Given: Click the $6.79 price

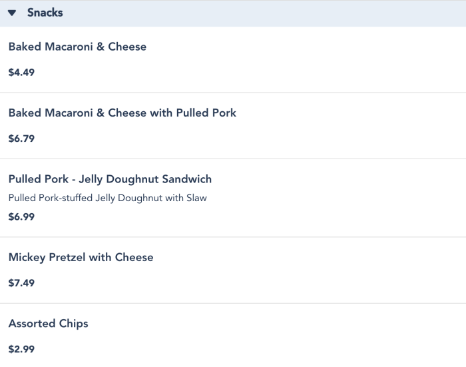Looking at the screenshot, I should pyautogui.click(x=21, y=139).
